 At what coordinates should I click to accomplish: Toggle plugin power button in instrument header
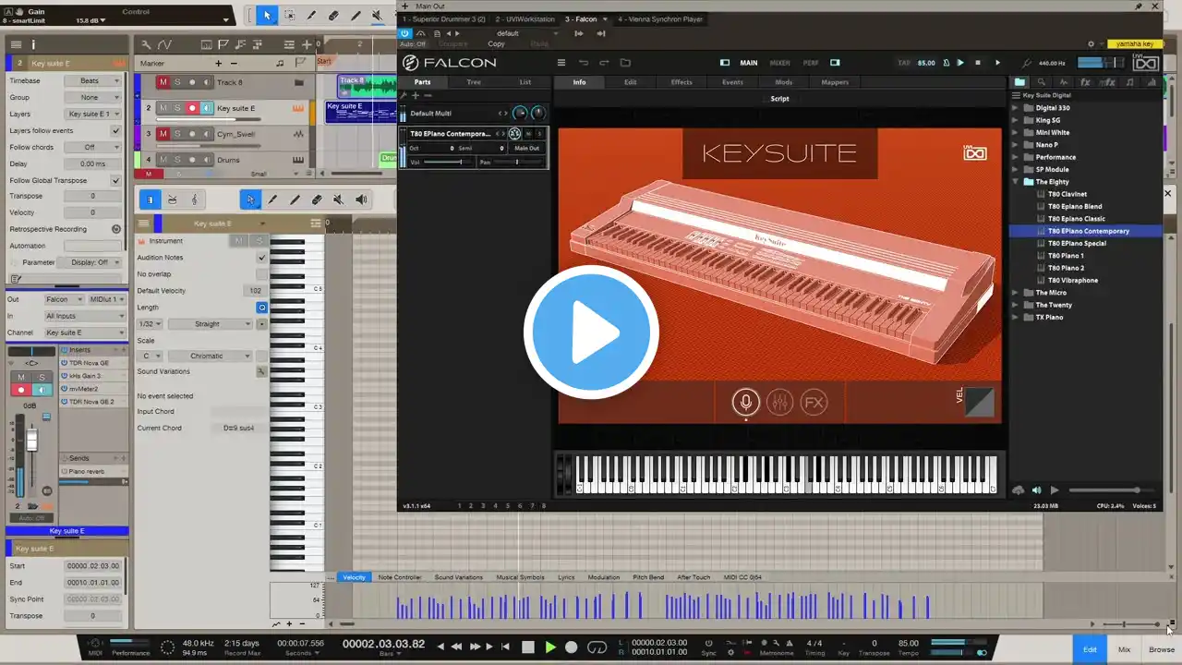click(404, 32)
